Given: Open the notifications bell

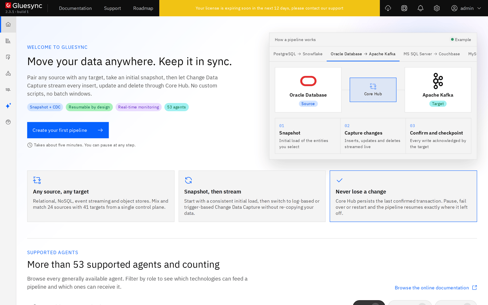Looking at the screenshot, I should tap(420, 8).
